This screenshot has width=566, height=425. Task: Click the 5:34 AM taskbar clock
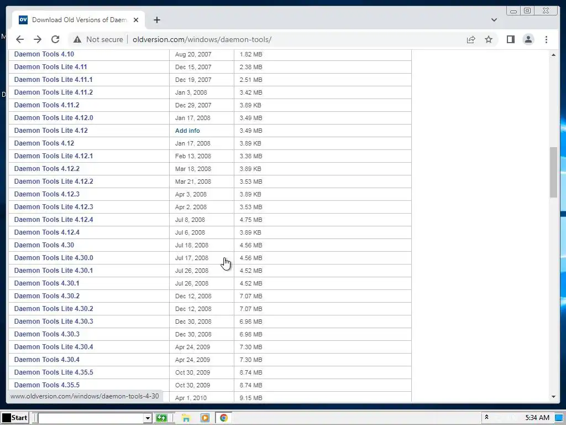coord(537,418)
